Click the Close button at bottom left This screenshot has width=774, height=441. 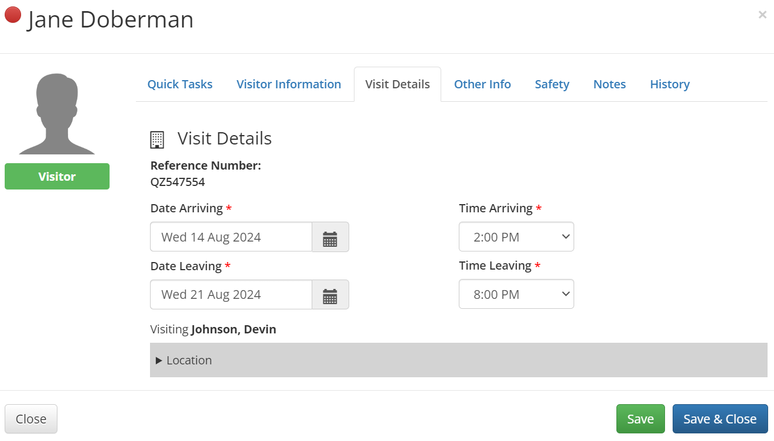click(31, 419)
